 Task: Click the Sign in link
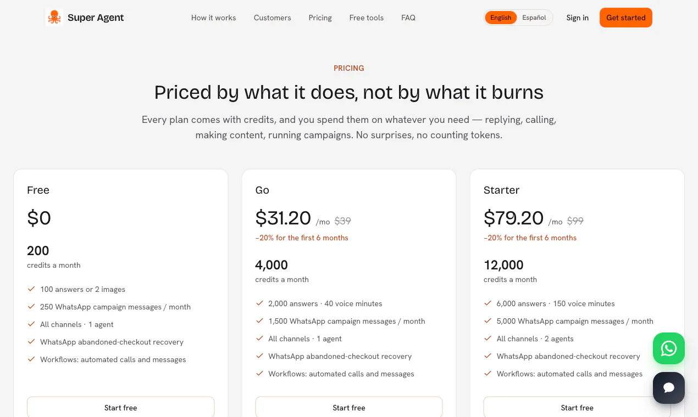578,18
